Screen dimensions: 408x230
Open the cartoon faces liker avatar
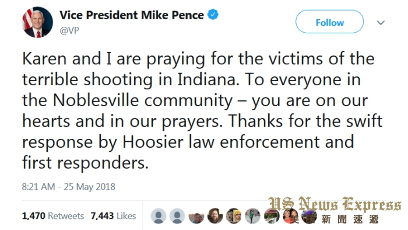click(234, 216)
